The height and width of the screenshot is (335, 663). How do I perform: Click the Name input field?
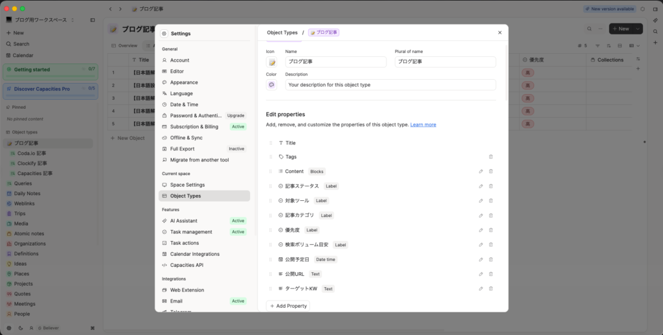click(336, 62)
